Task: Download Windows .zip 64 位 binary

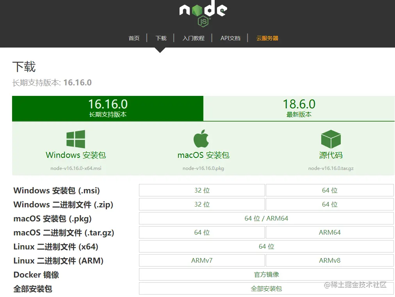Action: click(x=330, y=205)
